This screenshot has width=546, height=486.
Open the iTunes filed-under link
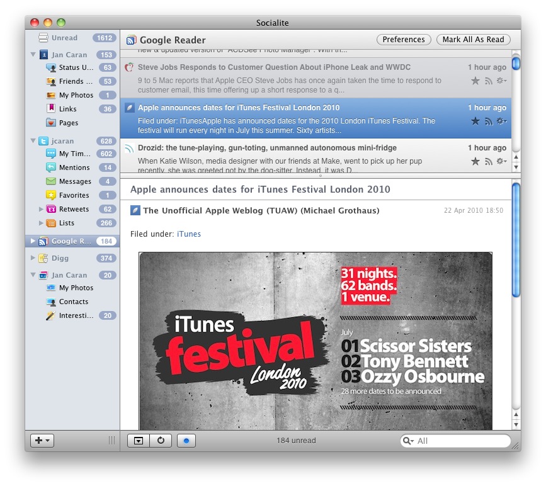pos(188,233)
